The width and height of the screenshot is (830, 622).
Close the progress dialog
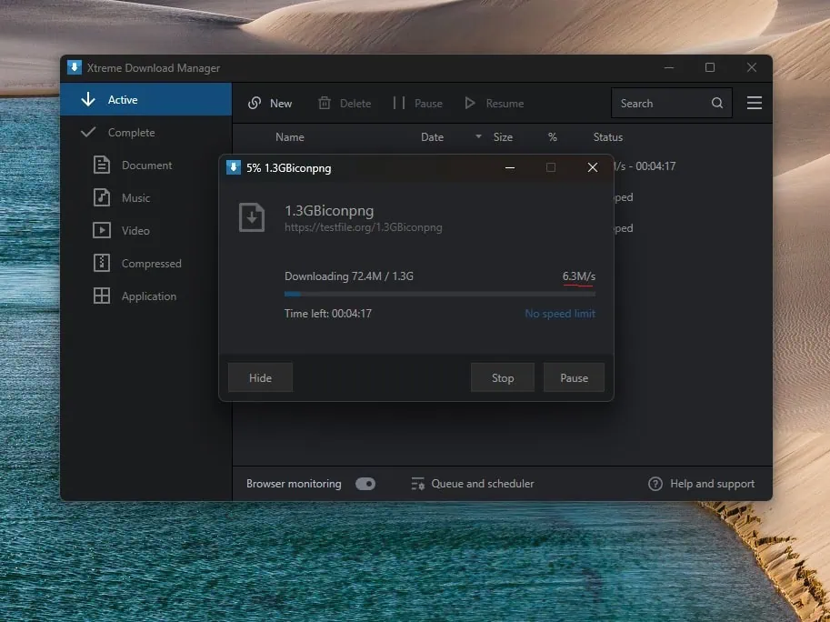pyautogui.click(x=593, y=168)
